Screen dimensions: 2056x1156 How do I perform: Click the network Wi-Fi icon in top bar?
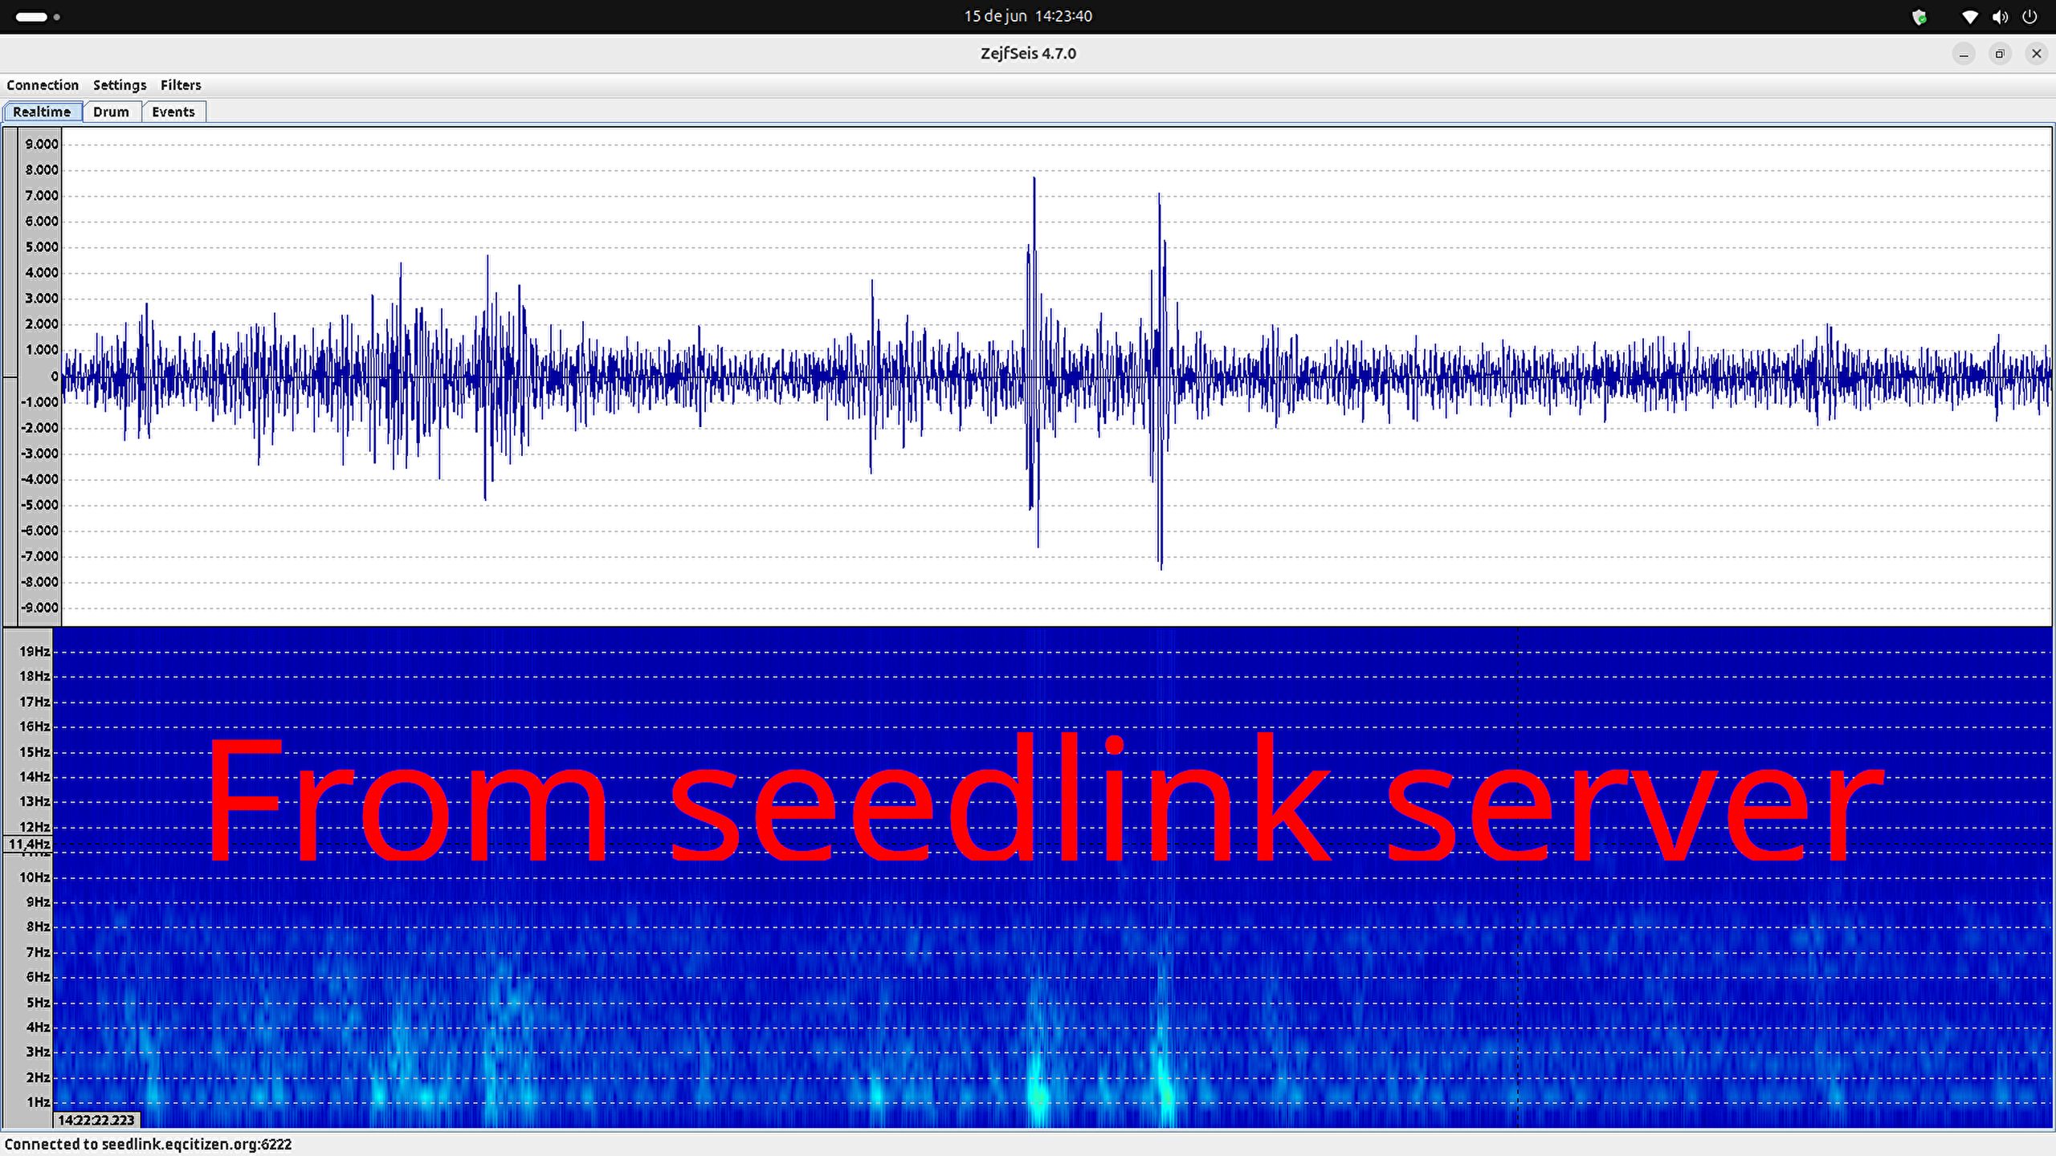(1969, 16)
